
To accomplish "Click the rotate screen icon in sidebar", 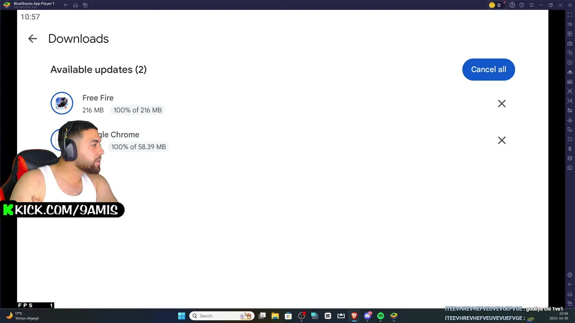I will [570, 130].
